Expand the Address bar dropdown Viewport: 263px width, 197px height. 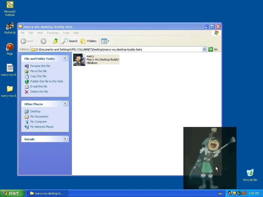(204, 49)
